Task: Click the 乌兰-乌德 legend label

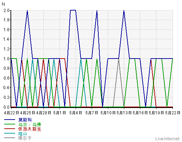Action: coord(30,124)
